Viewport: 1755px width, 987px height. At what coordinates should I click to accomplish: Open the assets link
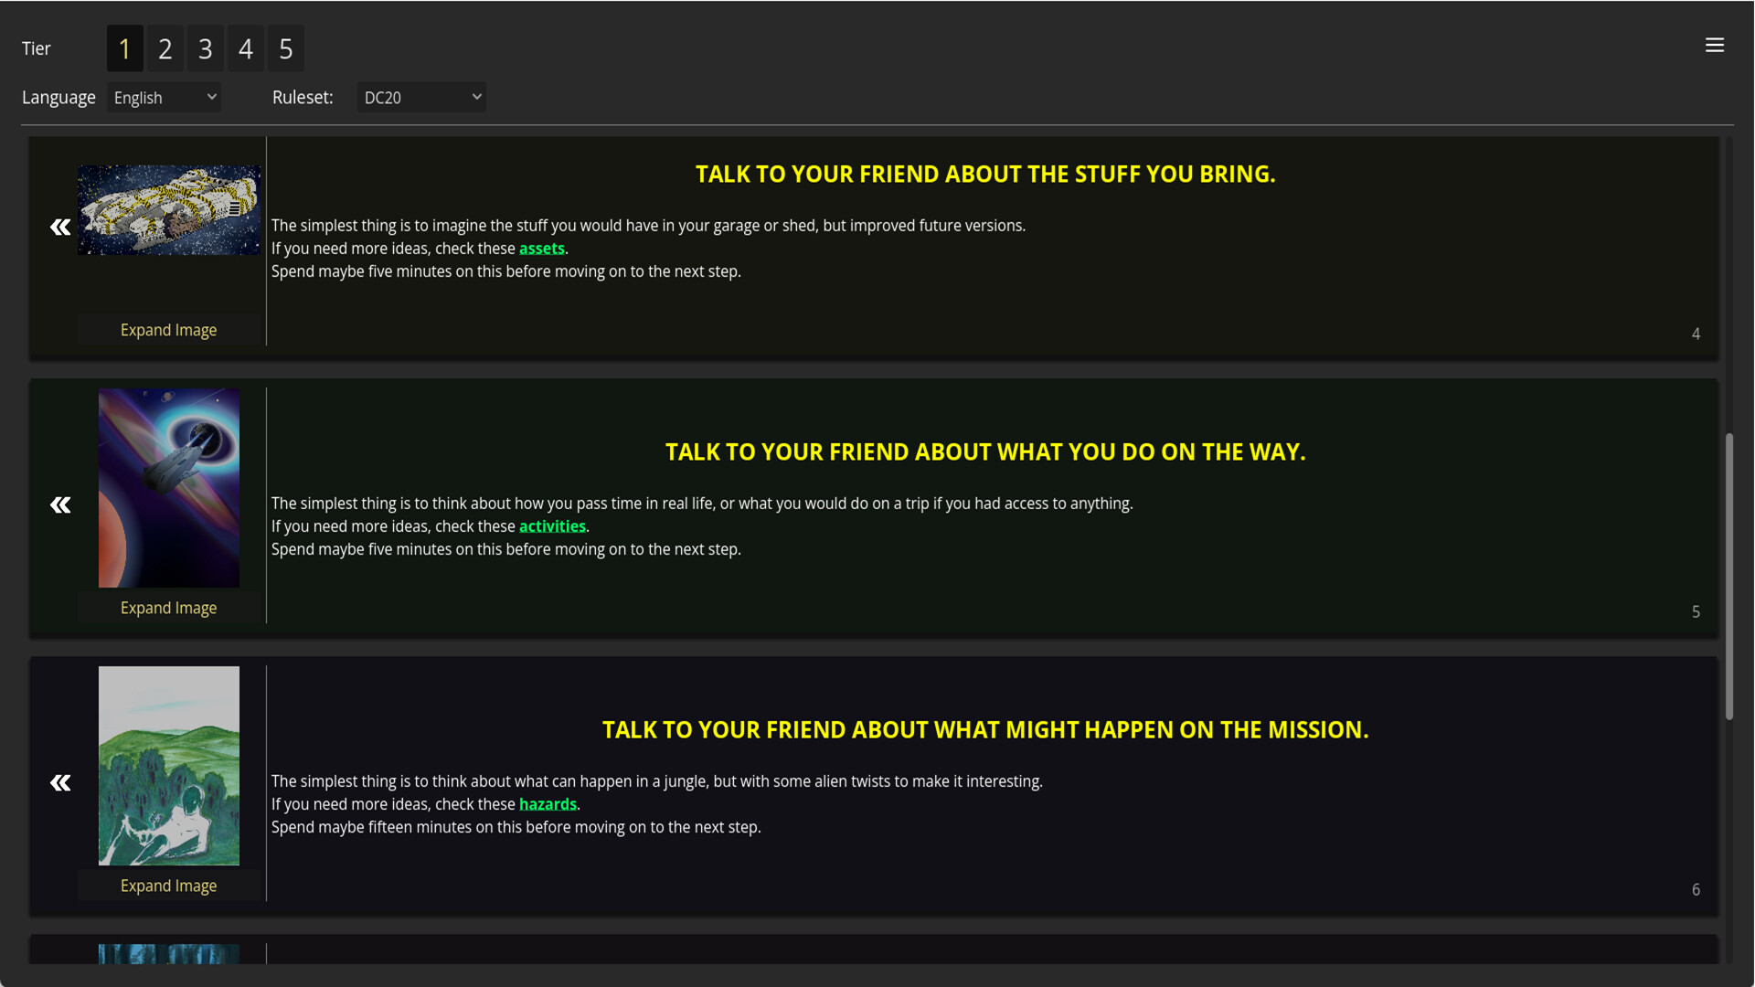[x=541, y=248]
